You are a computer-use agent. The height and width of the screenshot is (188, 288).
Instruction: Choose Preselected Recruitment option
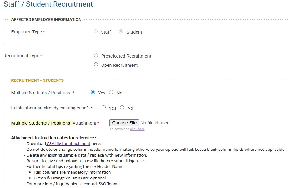click(96, 55)
